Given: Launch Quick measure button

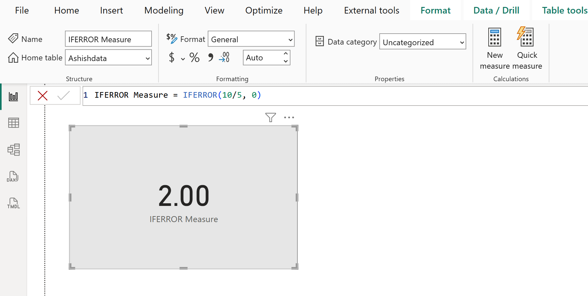Looking at the screenshot, I should coord(527,48).
